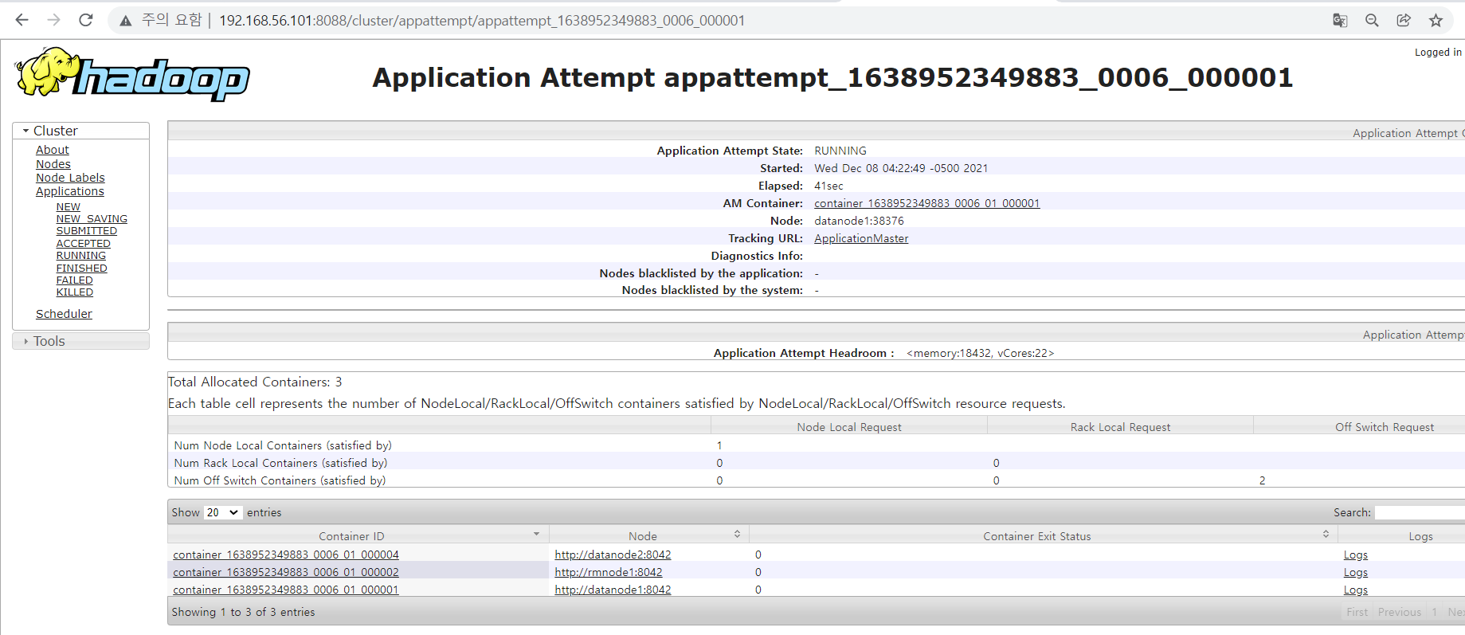Filter applications by NEW state

click(69, 206)
